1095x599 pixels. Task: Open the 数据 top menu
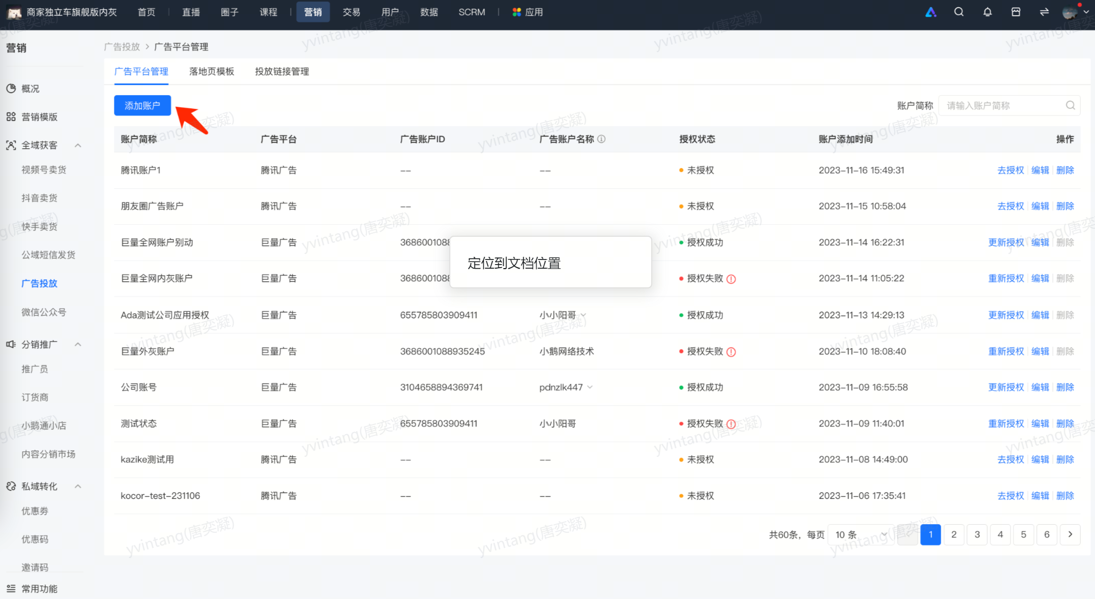pos(429,12)
